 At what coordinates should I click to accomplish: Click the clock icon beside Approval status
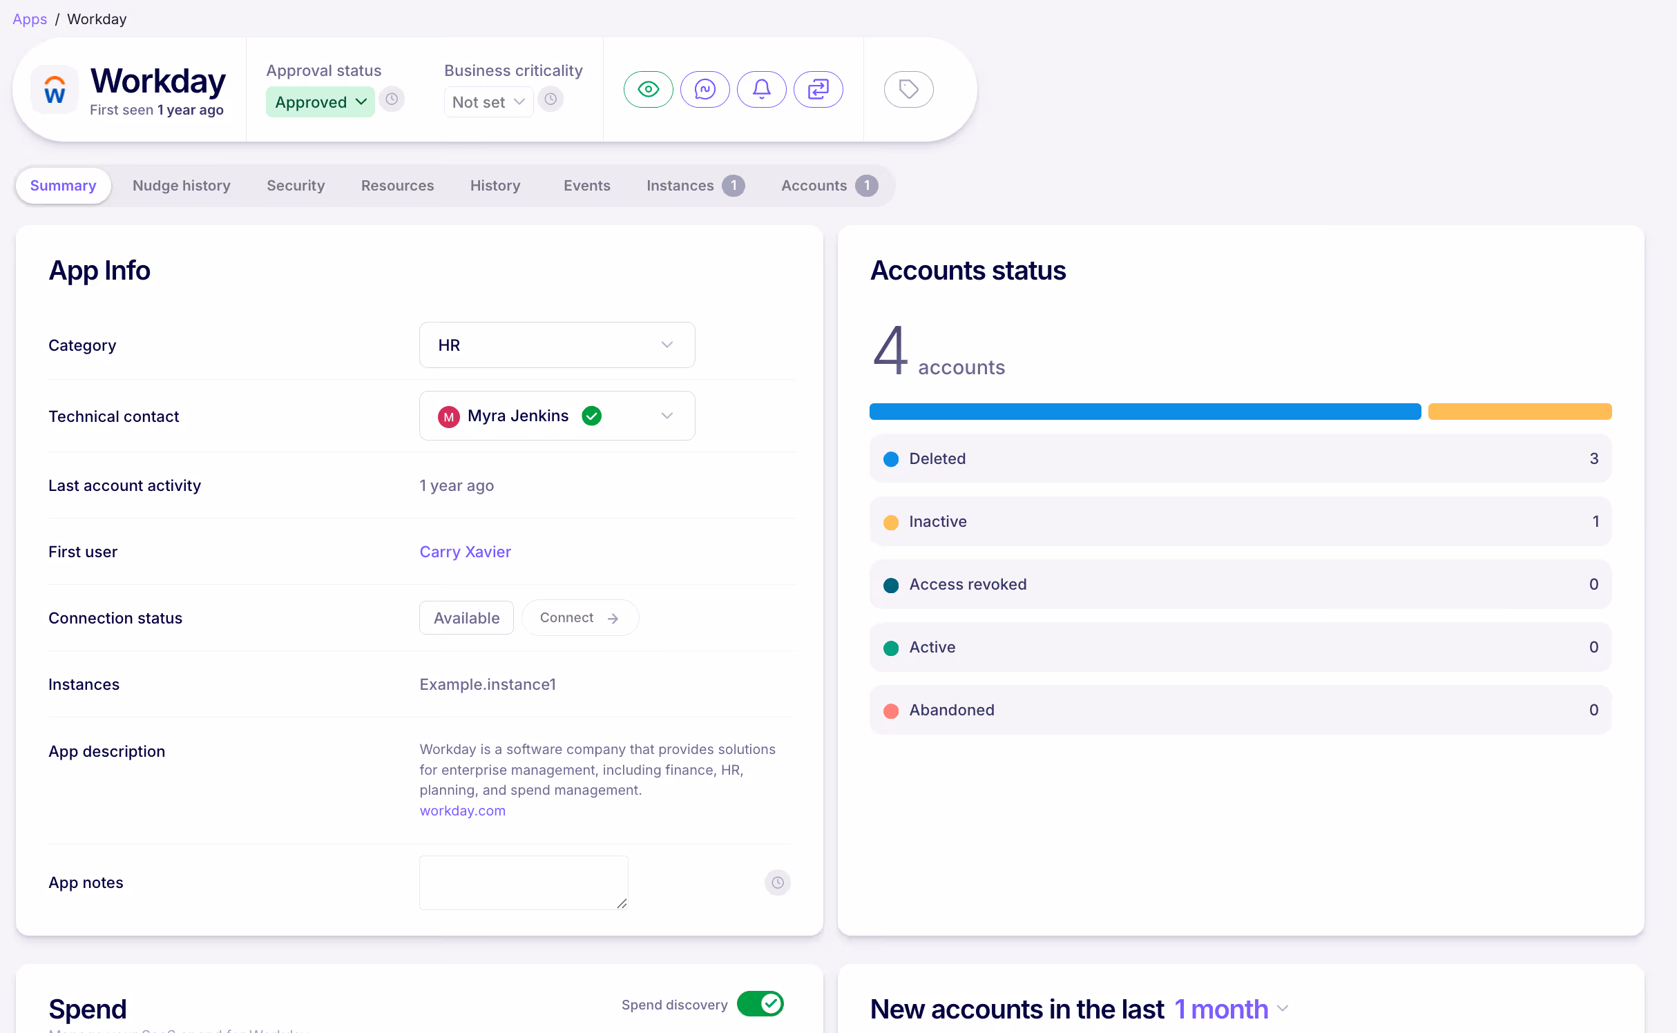(392, 99)
